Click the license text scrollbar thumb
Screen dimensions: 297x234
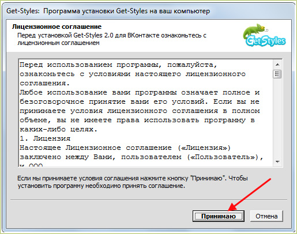[277, 74]
